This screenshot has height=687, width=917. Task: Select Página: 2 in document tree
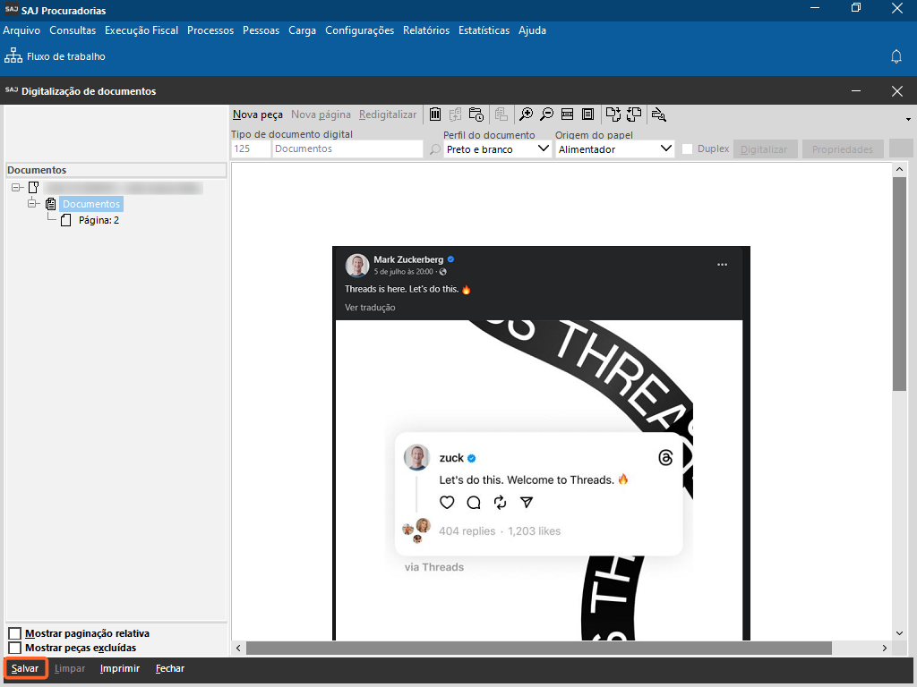[99, 220]
